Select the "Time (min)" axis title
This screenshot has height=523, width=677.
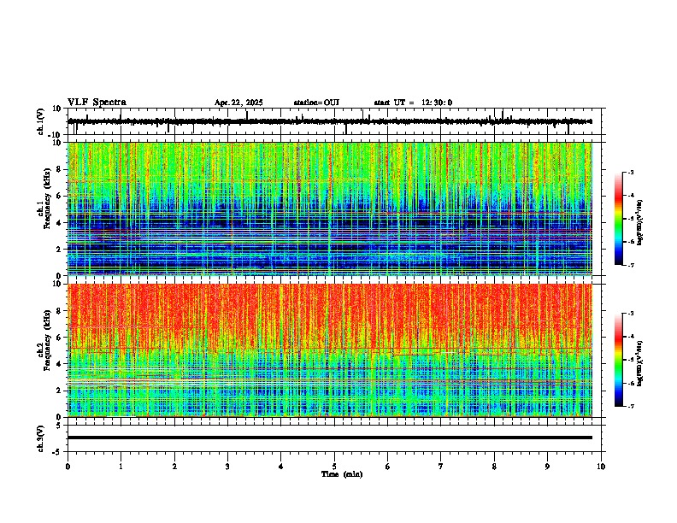click(342, 474)
